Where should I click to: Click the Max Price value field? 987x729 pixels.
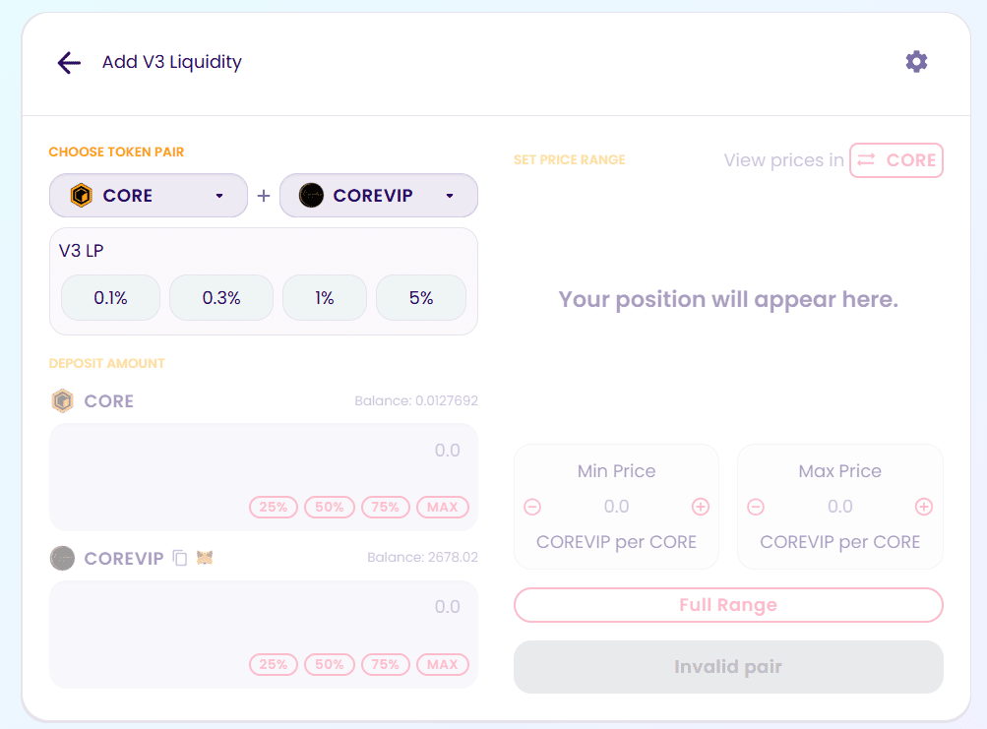[x=839, y=507]
